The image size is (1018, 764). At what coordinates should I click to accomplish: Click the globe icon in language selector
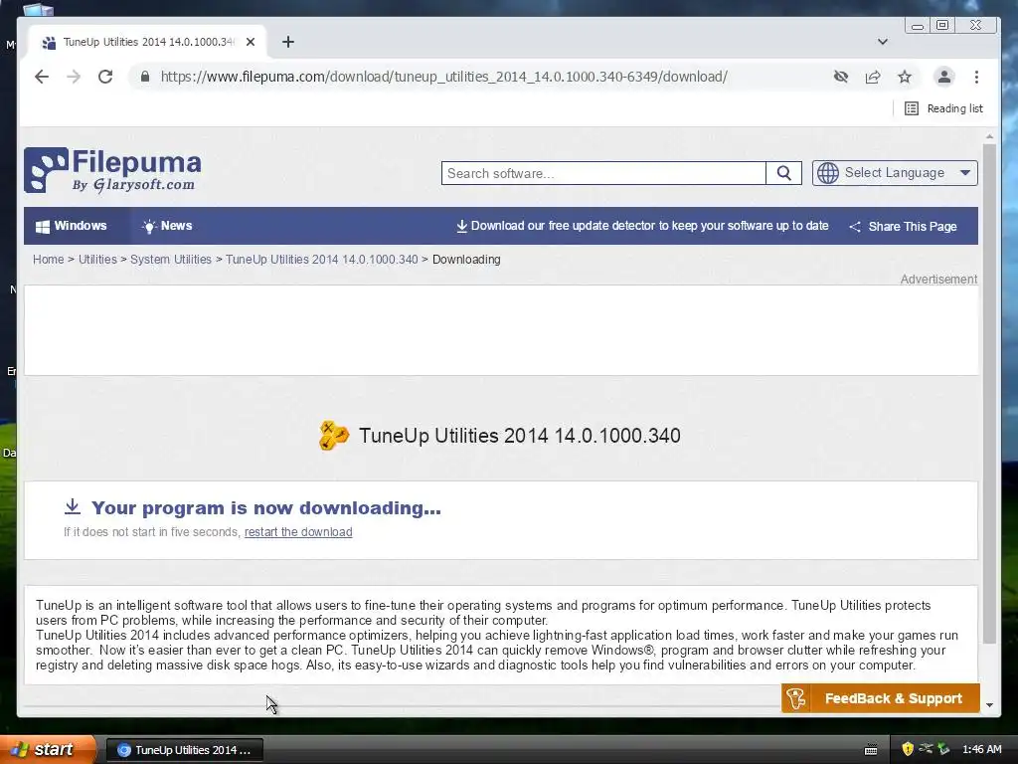pyautogui.click(x=828, y=173)
